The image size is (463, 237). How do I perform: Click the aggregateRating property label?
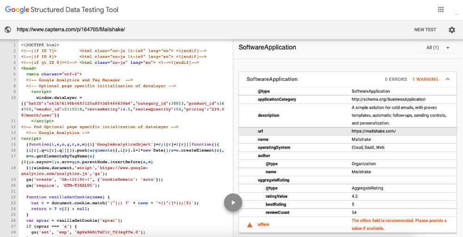(x=274, y=180)
